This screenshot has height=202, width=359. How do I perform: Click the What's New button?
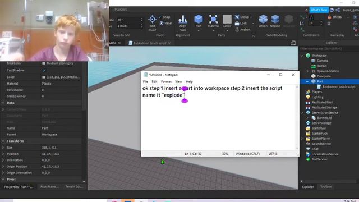pyautogui.click(x=319, y=10)
